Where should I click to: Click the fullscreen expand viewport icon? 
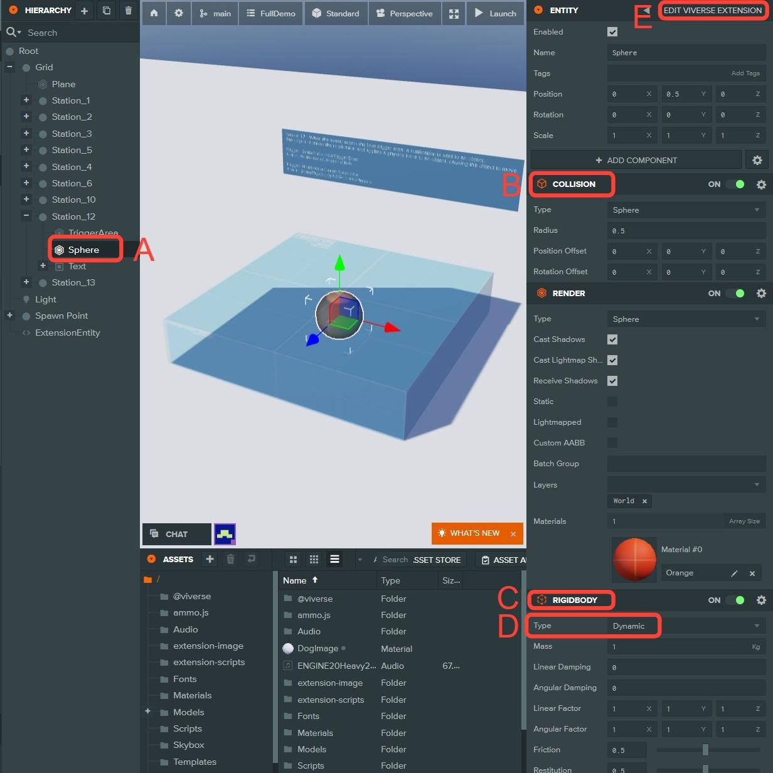pyautogui.click(x=454, y=13)
